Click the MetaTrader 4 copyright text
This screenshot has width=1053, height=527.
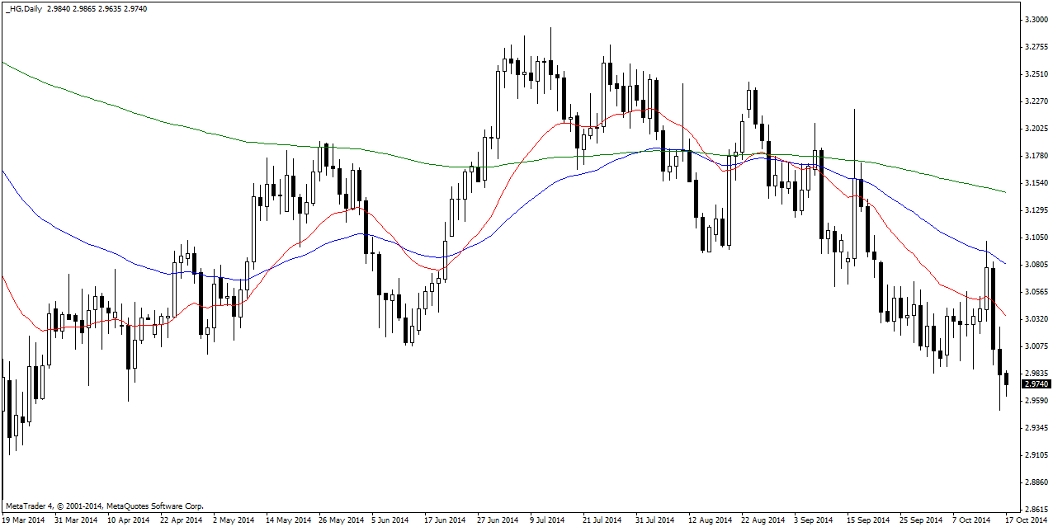tap(104, 506)
